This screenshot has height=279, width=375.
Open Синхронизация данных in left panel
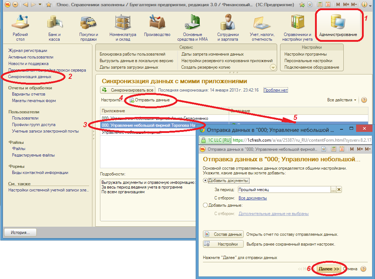tap(30, 77)
